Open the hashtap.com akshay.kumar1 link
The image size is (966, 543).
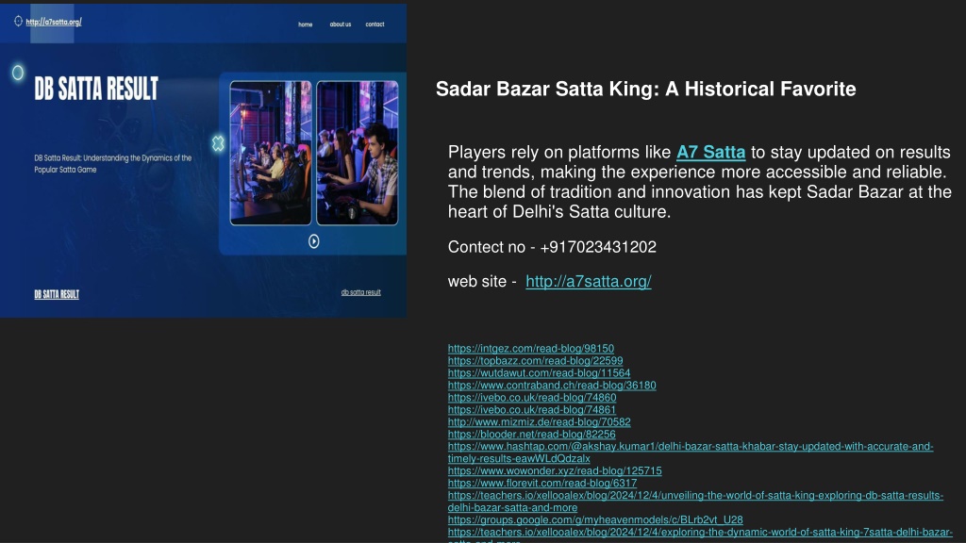pyautogui.click(x=691, y=452)
